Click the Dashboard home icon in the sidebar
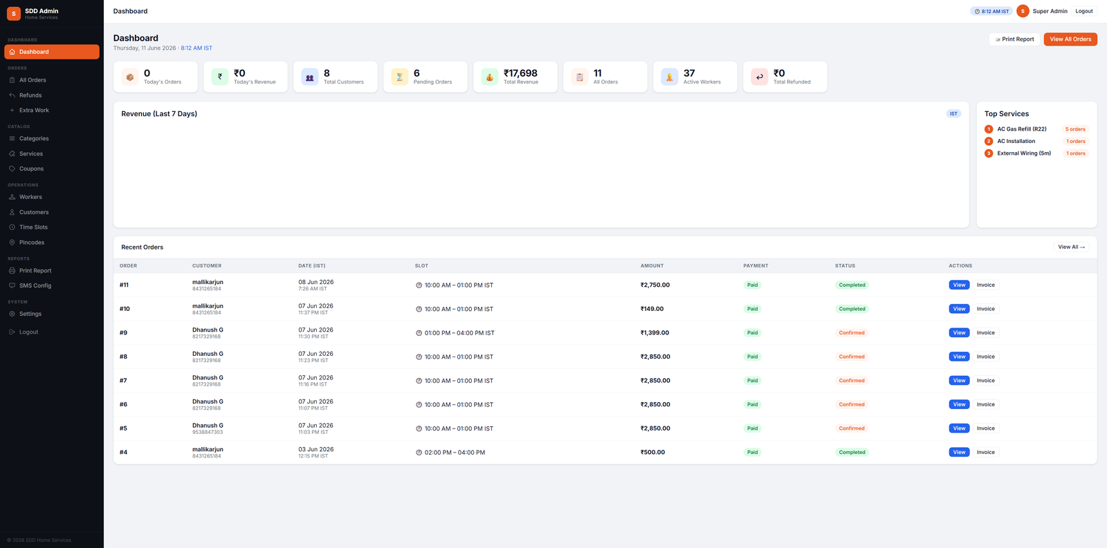 coord(12,52)
